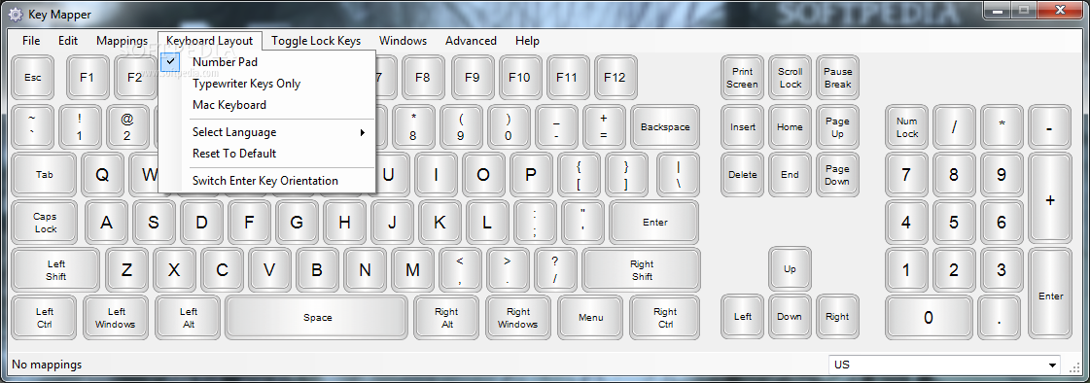This screenshot has height=383, width=1090.
Task: Select the Left Shift key
Action: tap(56, 269)
